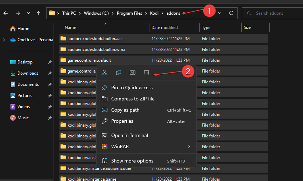The image size is (303, 181).
Task: Unpin Documents using its pin icon
Action: [x=50, y=84]
